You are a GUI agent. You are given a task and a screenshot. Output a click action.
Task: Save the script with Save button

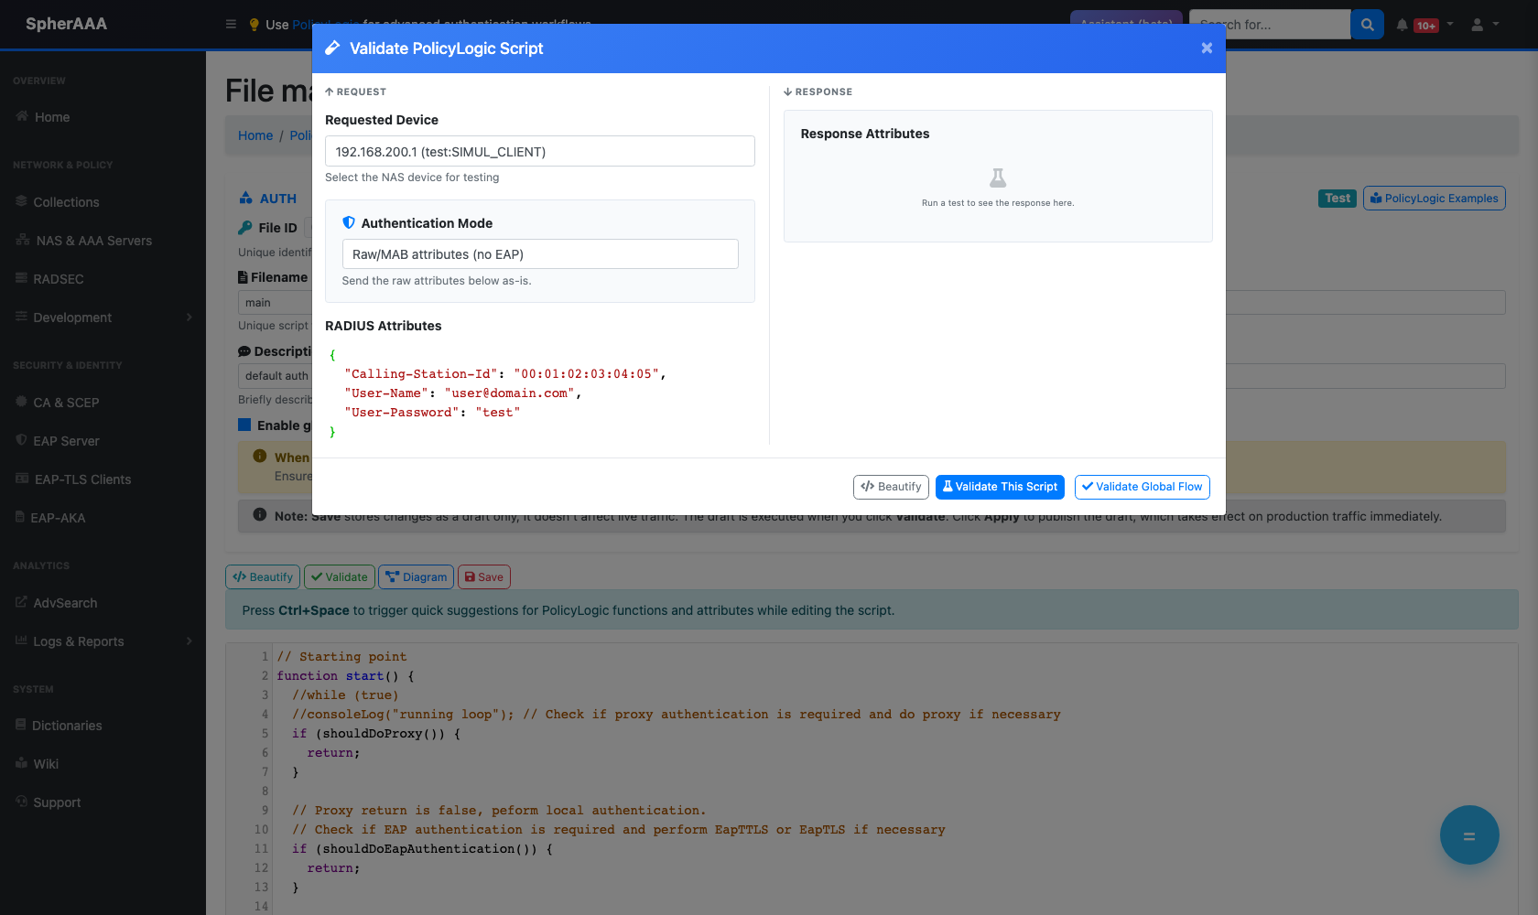(x=483, y=576)
